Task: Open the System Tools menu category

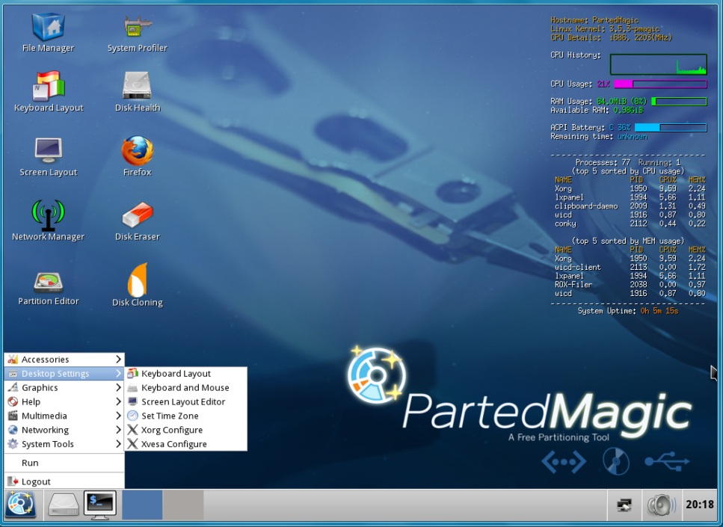Action: click(64, 443)
